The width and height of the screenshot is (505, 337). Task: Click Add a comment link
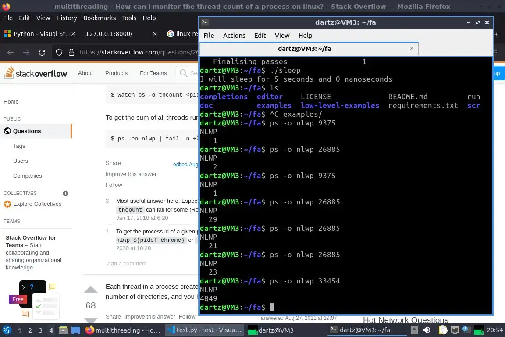click(127, 263)
